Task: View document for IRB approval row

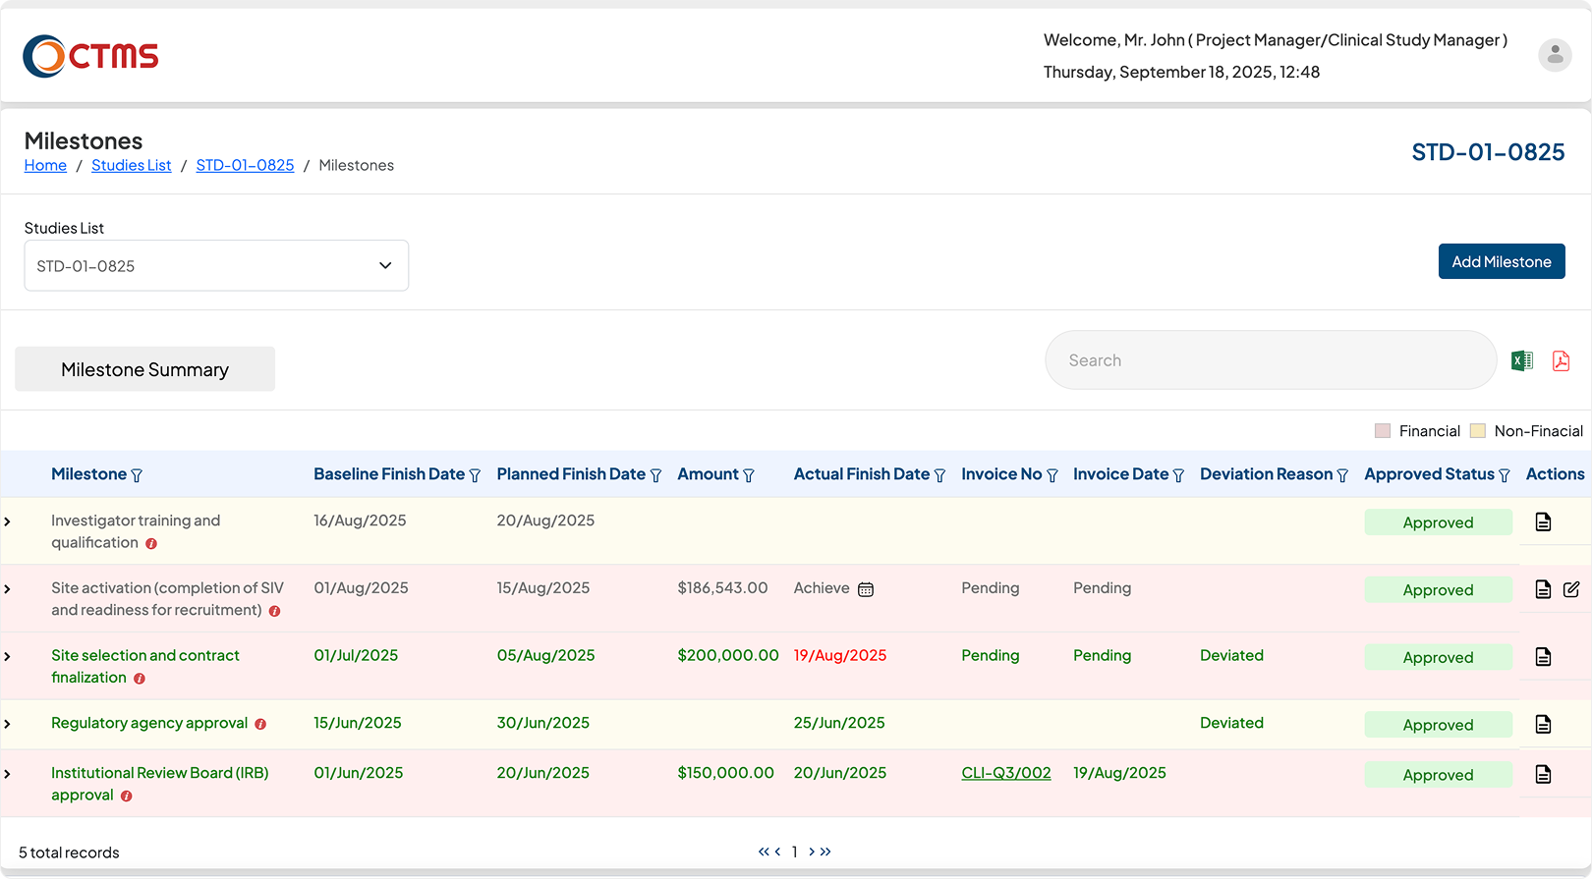Action: coord(1543,774)
